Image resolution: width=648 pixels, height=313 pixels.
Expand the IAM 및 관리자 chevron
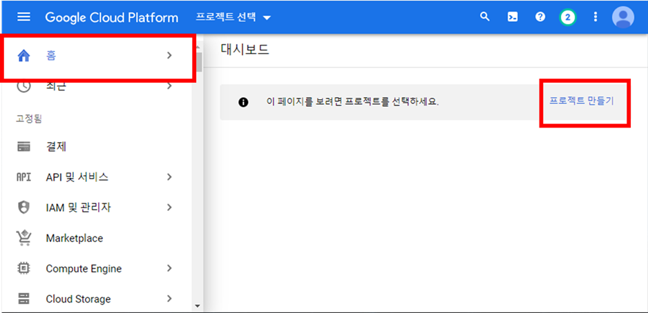(169, 208)
